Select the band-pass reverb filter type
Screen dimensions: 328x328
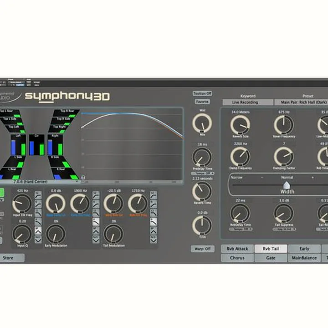[x=154, y=231]
